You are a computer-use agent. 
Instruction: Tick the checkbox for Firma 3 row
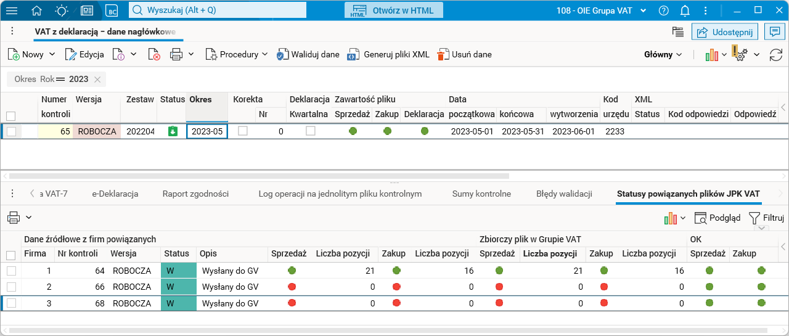(x=11, y=303)
